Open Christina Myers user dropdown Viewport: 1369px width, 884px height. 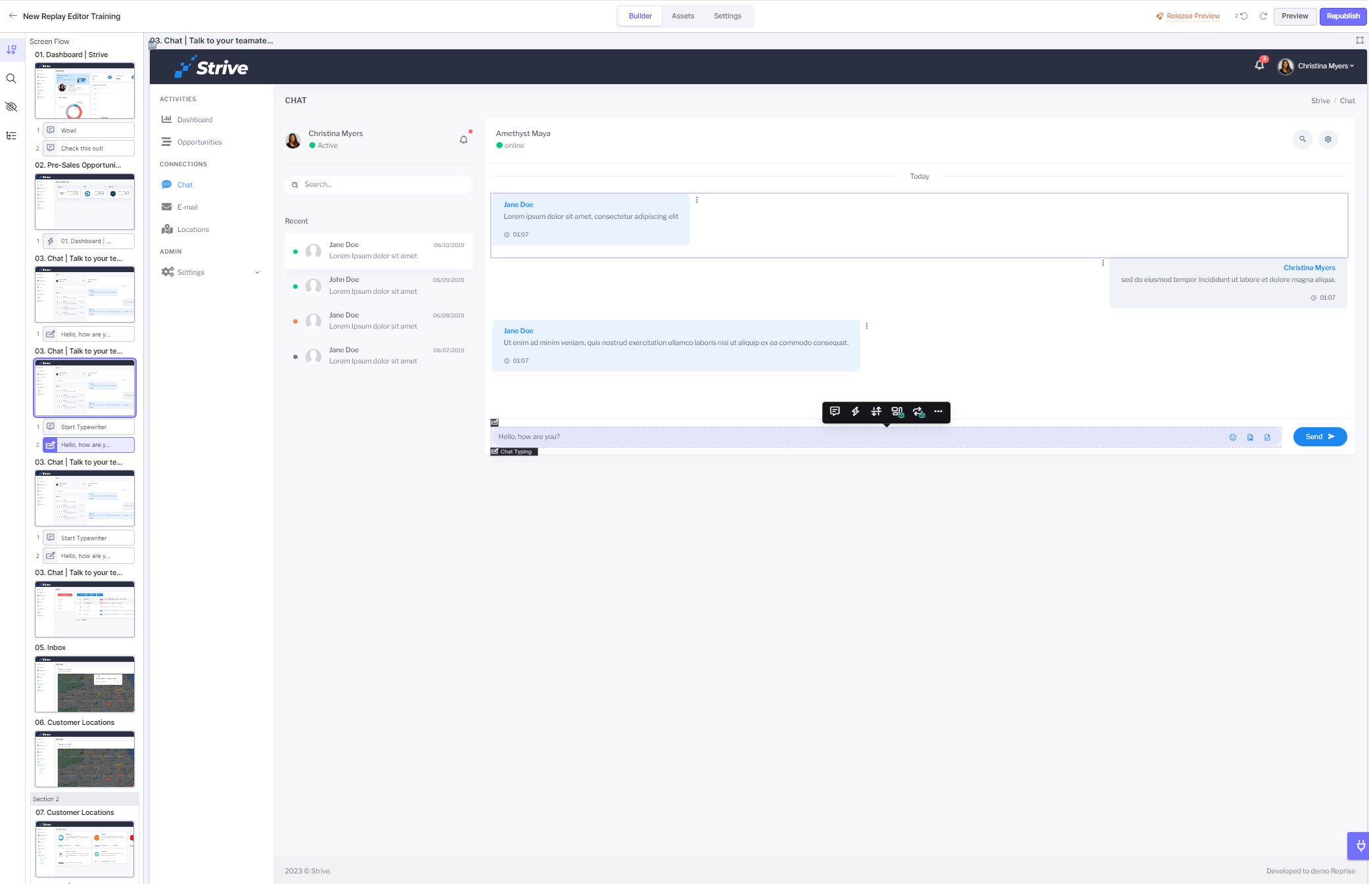tap(1316, 66)
